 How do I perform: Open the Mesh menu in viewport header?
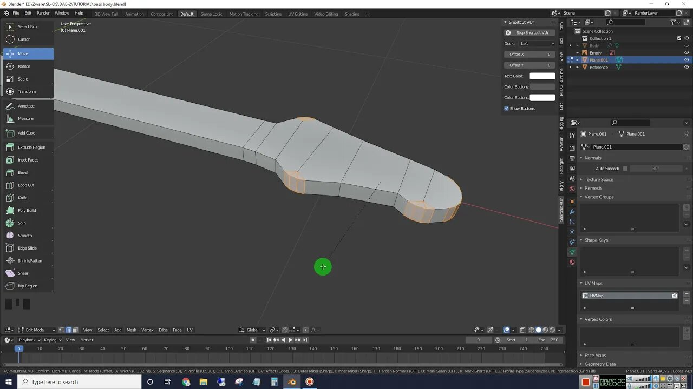coord(131,330)
